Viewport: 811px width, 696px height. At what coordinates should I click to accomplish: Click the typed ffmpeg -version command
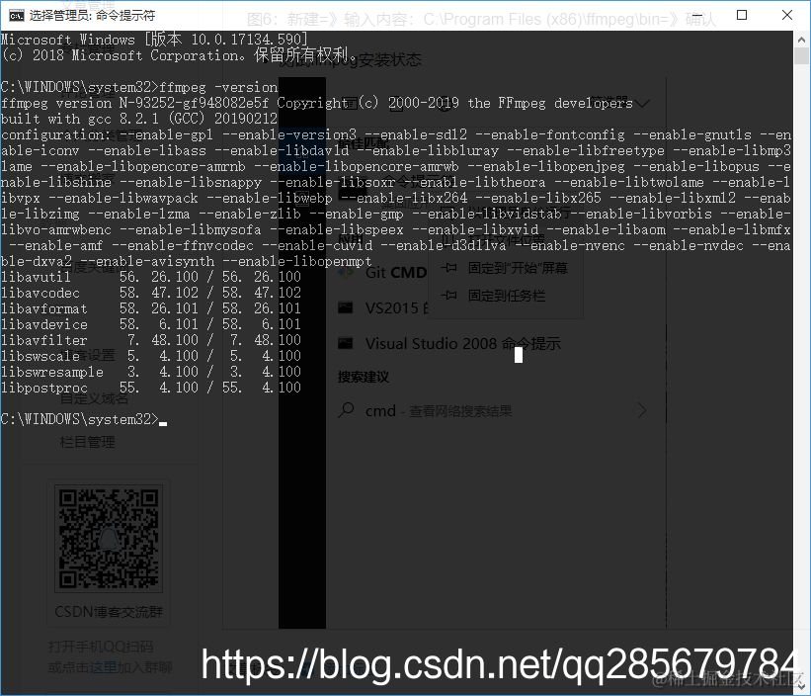coord(218,87)
